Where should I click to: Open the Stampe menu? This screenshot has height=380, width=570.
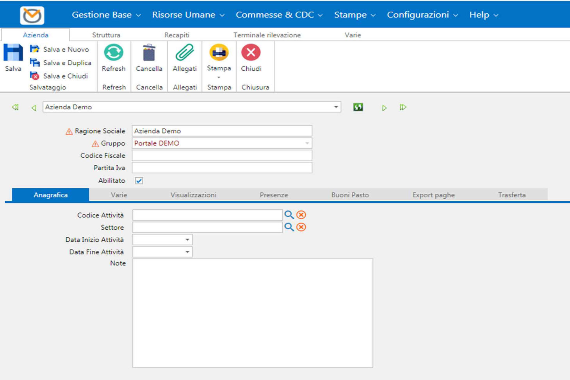tap(354, 15)
